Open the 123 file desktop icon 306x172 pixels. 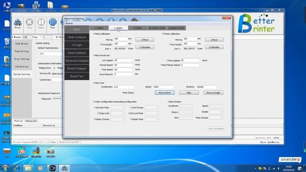point(7,25)
